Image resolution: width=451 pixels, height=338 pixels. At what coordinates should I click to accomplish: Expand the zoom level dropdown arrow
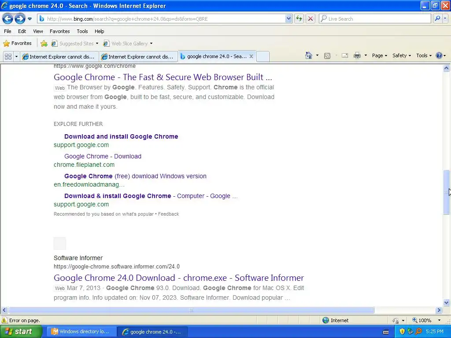tap(439, 320)
